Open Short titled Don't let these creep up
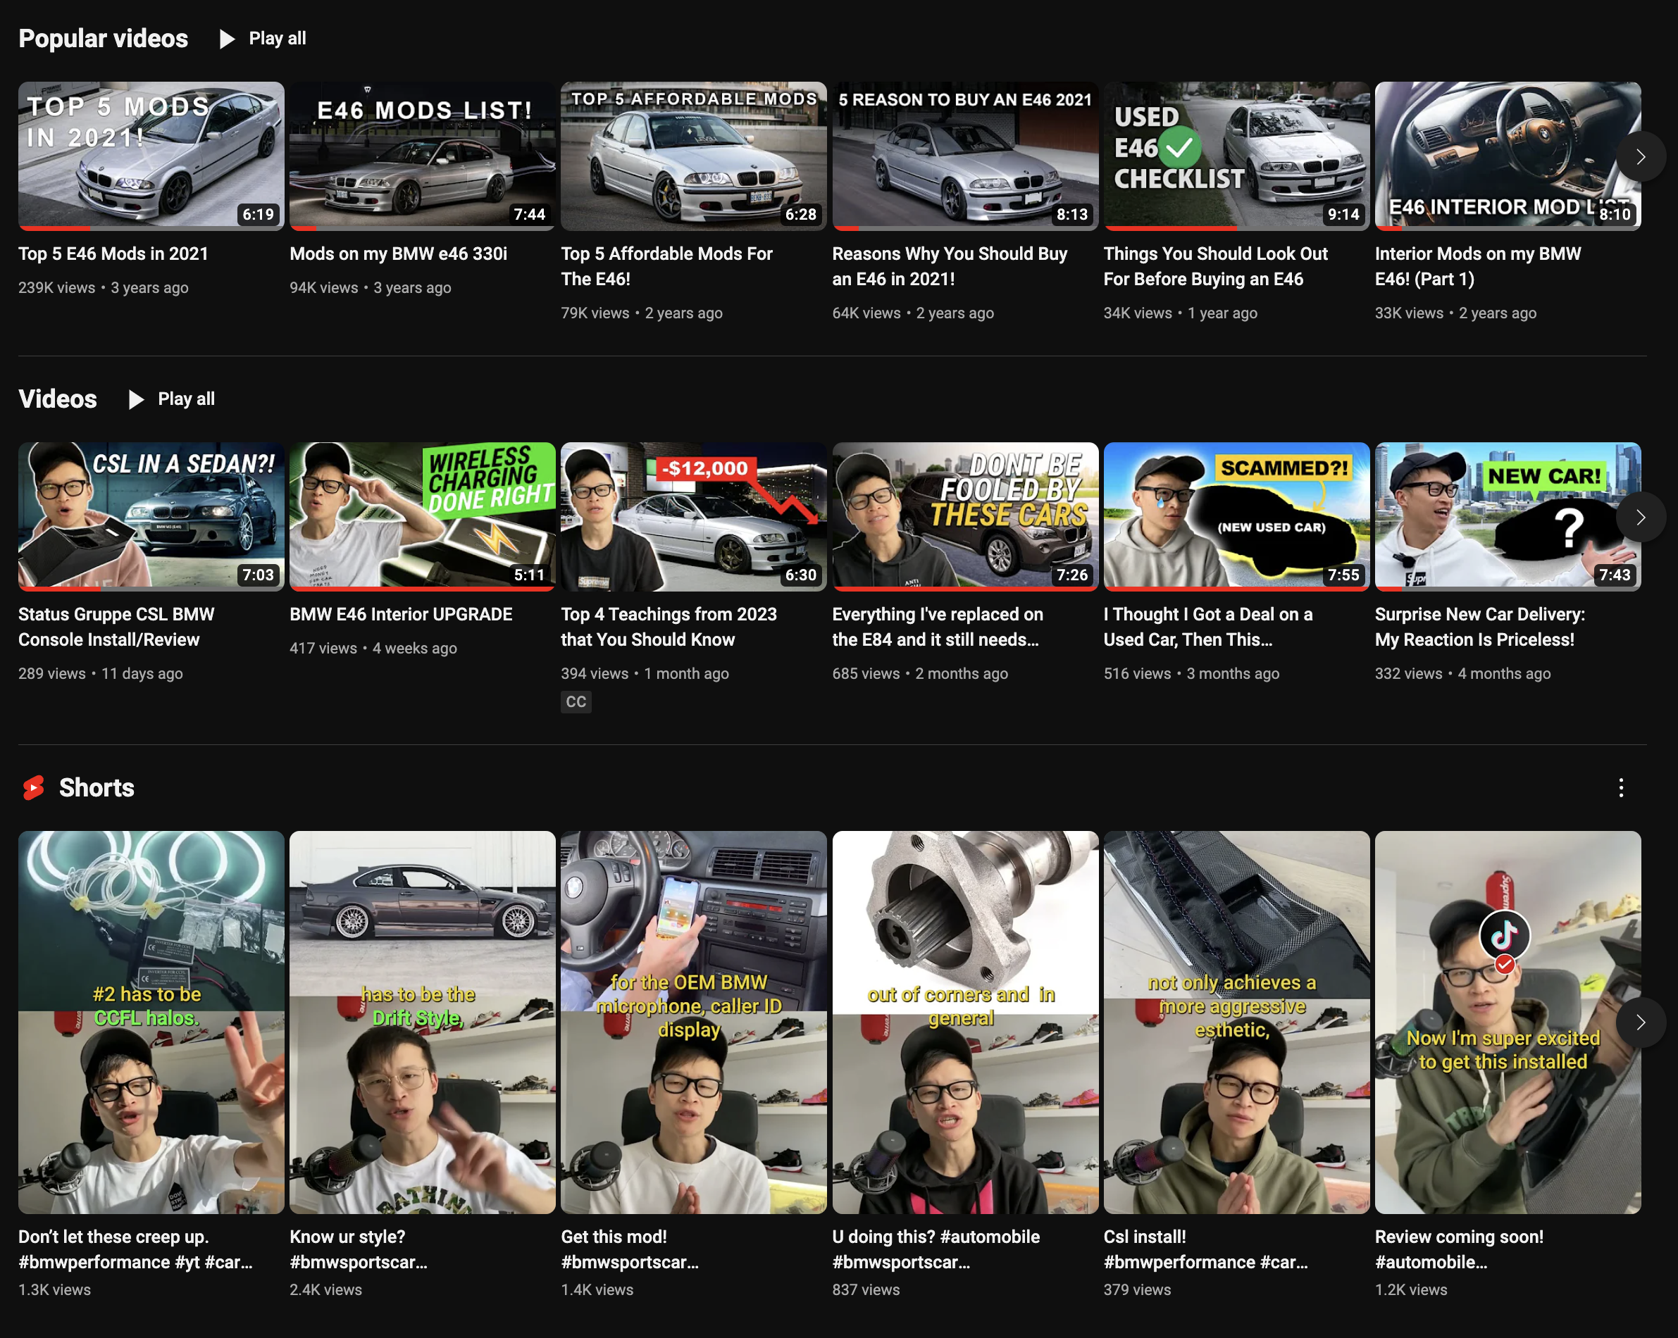 tap(135, 1249)
